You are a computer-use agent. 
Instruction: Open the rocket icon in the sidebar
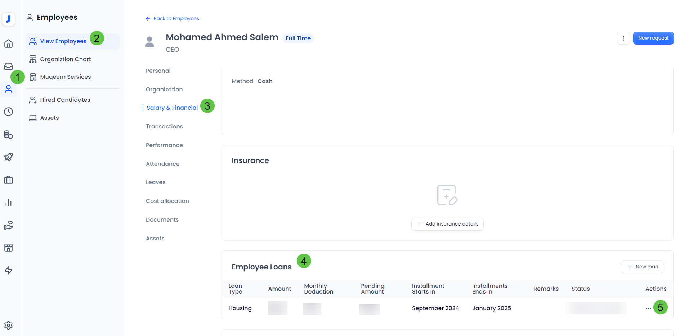[8, 157]
